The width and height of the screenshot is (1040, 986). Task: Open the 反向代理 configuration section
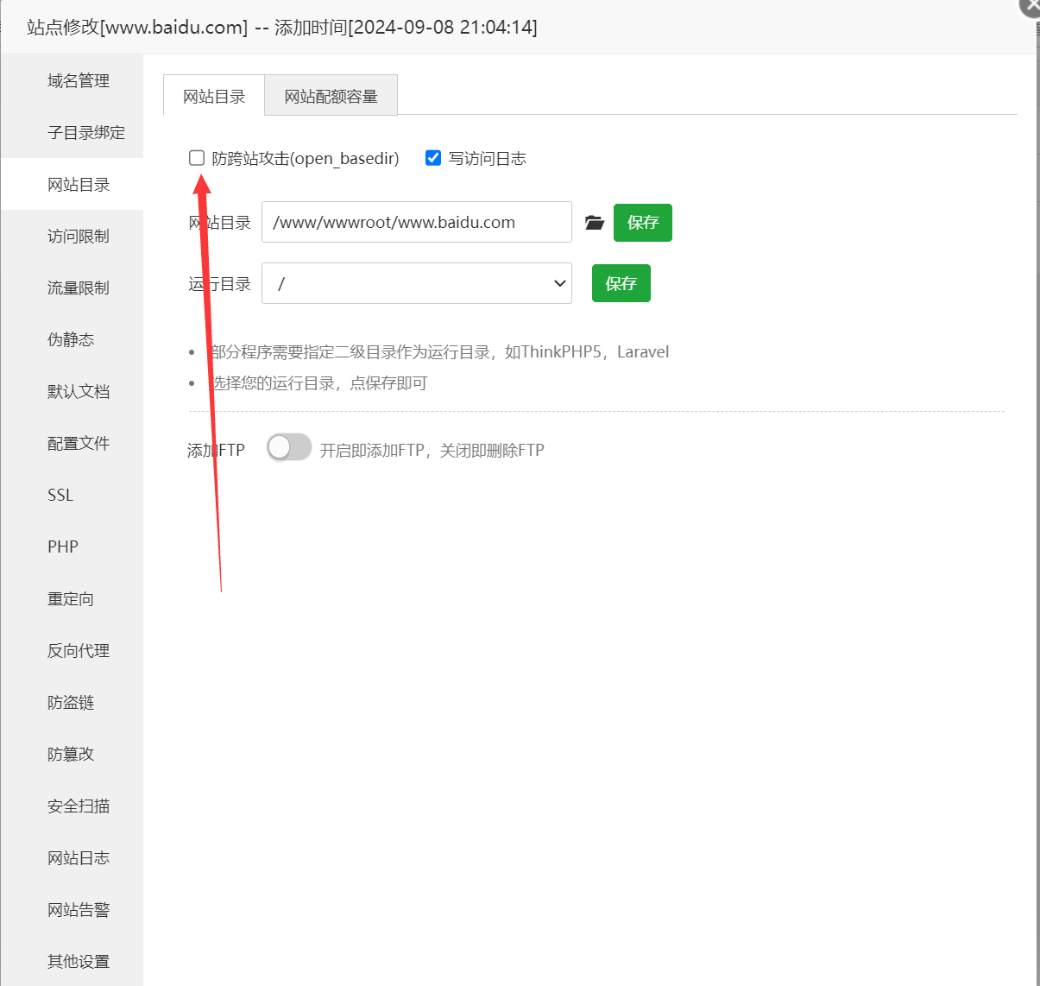79,650
